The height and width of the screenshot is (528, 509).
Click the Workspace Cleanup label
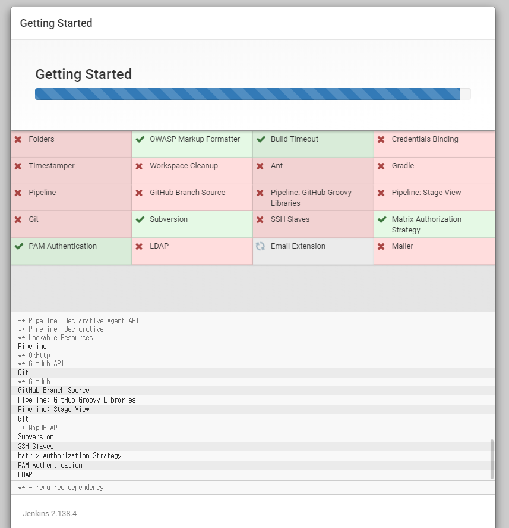184,166
